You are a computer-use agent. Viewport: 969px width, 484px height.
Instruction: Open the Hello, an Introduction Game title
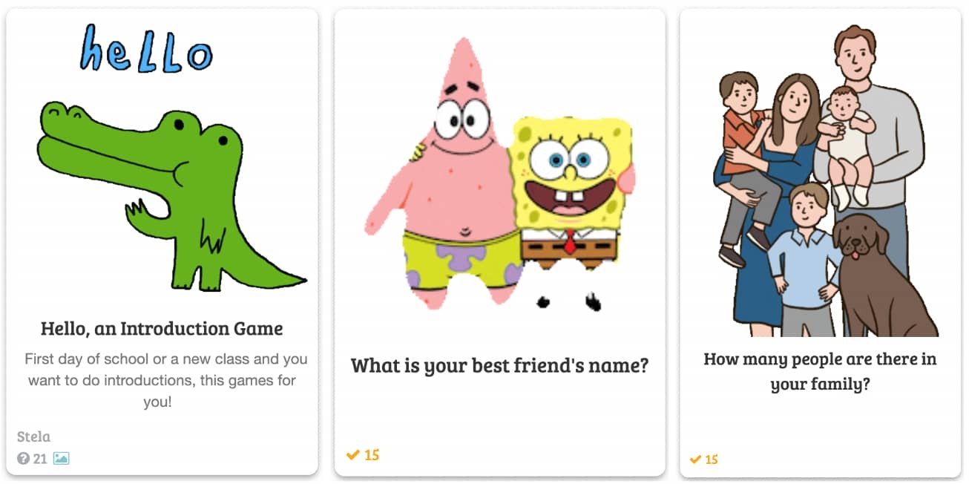coord(162,328)
